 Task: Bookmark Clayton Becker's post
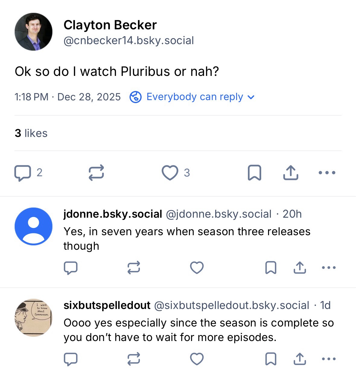254,173
